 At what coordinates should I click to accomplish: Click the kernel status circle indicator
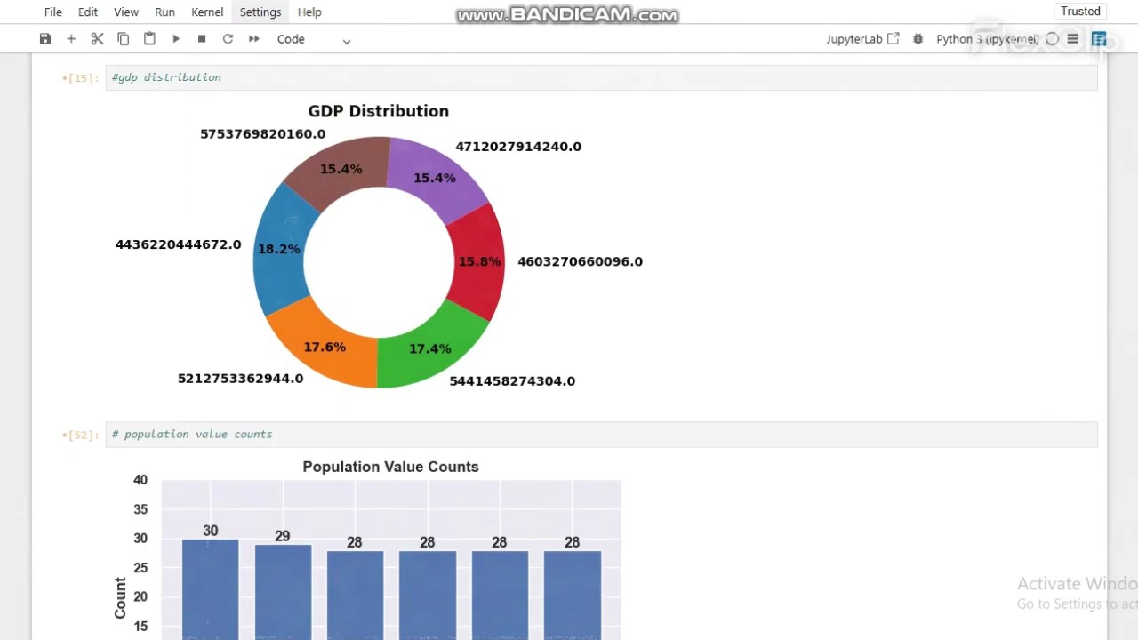click(1053, 39)
